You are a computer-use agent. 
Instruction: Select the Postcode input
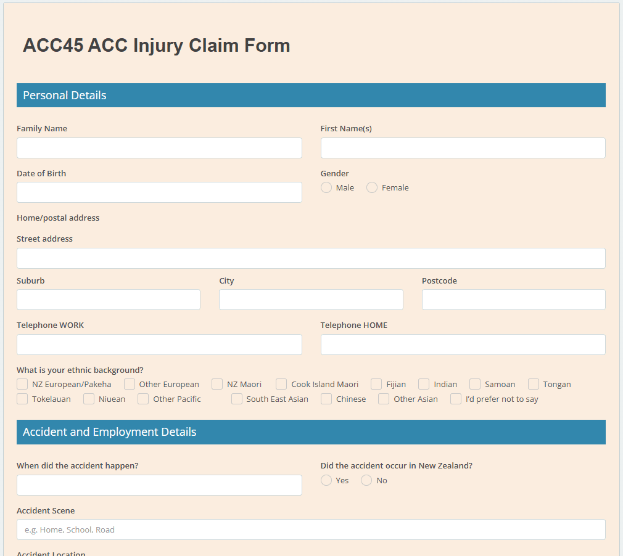(x=514, y=300)
